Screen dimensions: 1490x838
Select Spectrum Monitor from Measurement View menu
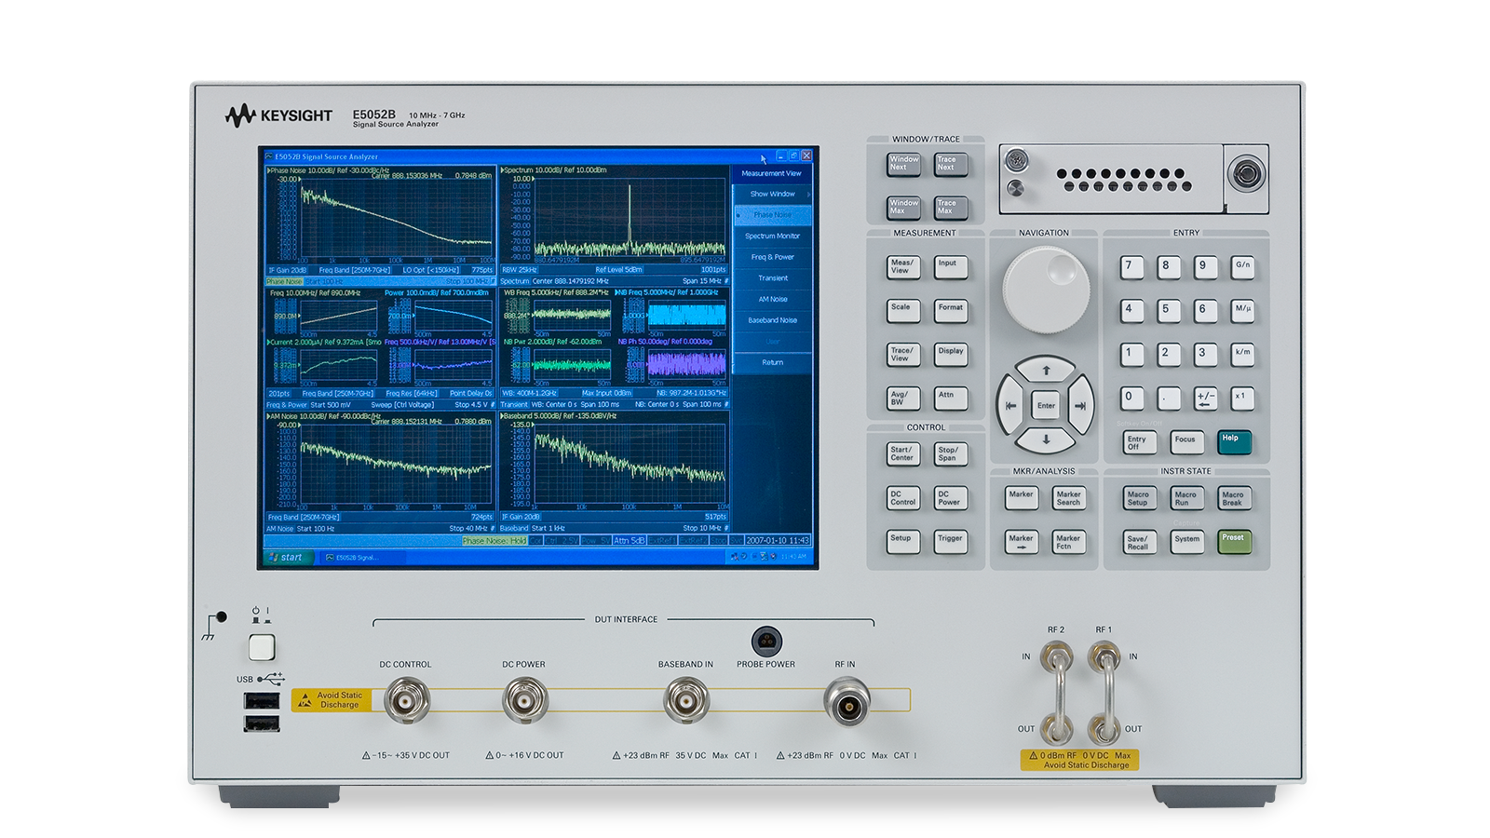772,236
